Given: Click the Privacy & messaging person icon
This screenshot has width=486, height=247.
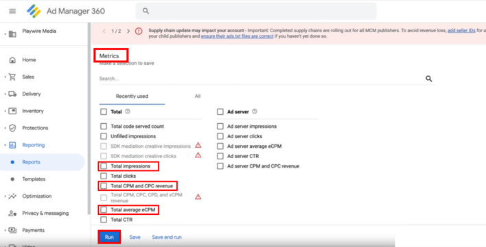Looking at the screenshot, I should pos(12,213).
